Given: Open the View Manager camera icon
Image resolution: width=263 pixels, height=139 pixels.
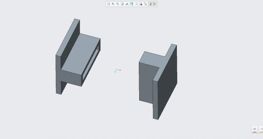Looking at the screenshot, I should [x=141, y=4].
